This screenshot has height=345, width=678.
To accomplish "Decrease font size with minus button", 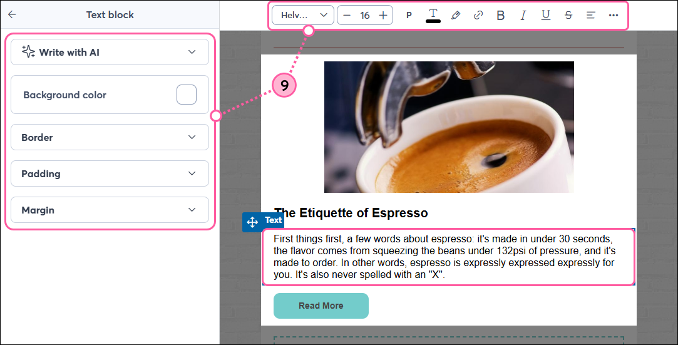I will [347, 15].
